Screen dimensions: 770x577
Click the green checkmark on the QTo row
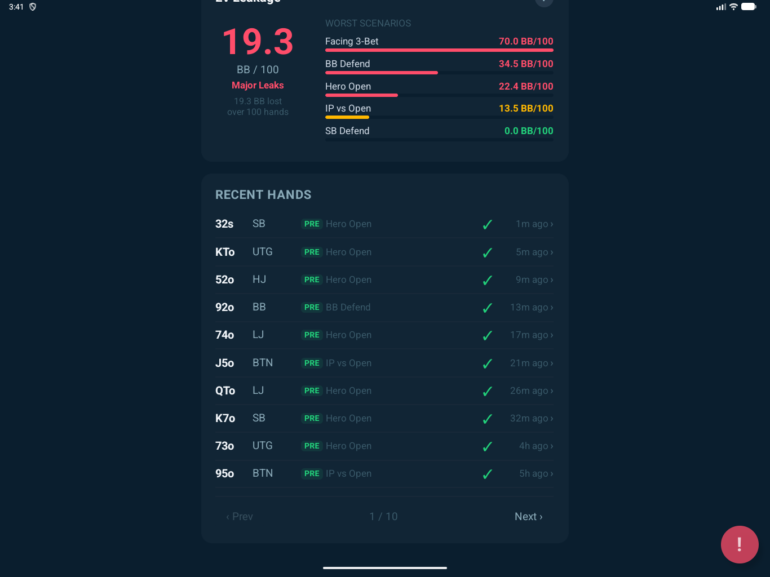(488, 391)
